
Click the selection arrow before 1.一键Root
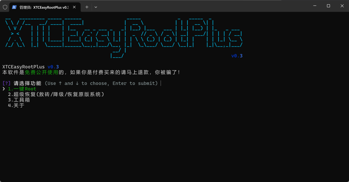(x=4, y=89)
